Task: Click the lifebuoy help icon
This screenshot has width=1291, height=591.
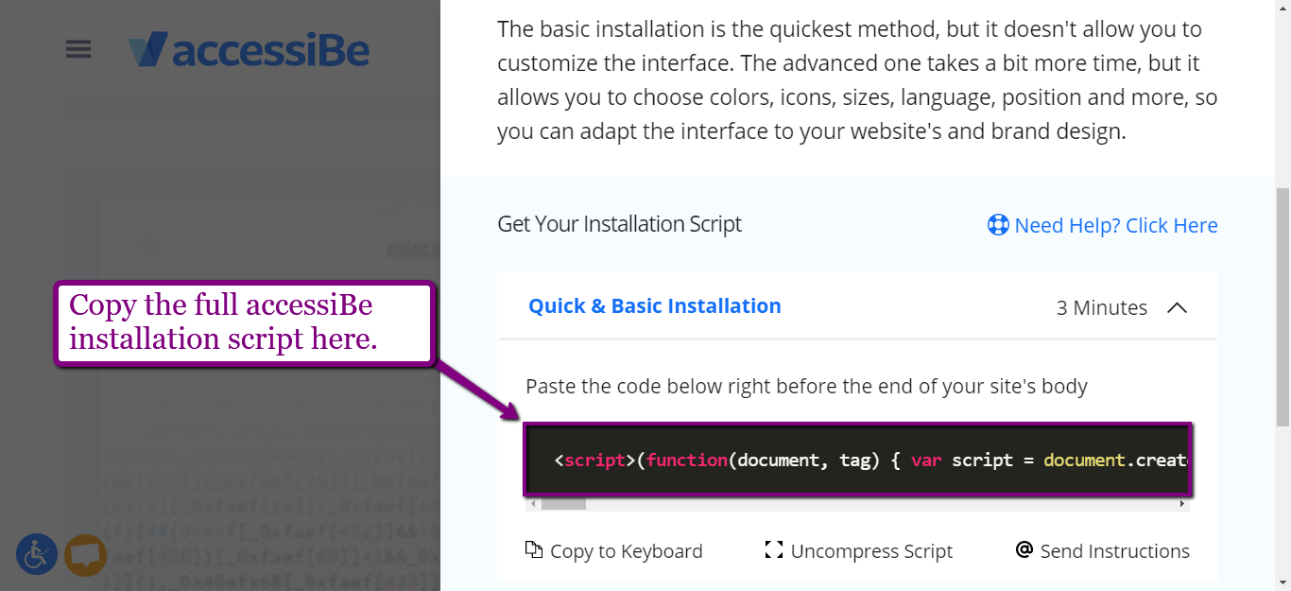Action: click(x=998, y=225)
